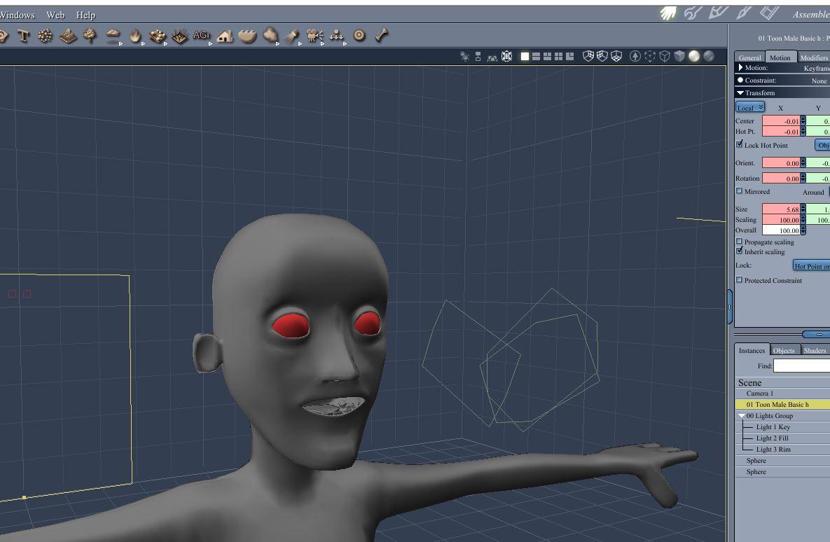Enable Propagate scaling checkbox
830x542 pixels.
point(739,242)
